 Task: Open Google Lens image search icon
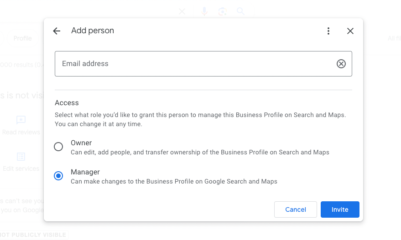[x=223, y=11]
